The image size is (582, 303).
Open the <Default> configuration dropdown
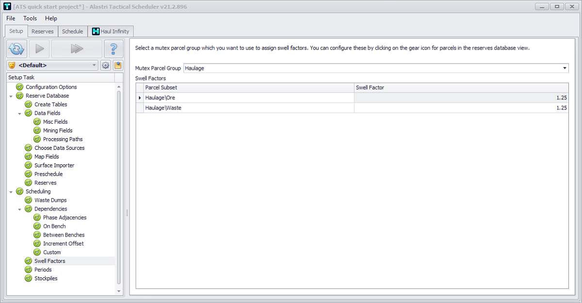coord(53,65)
